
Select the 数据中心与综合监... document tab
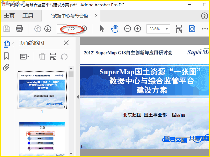[x=71, y=16]
